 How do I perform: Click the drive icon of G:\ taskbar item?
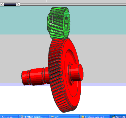[53, 117]
